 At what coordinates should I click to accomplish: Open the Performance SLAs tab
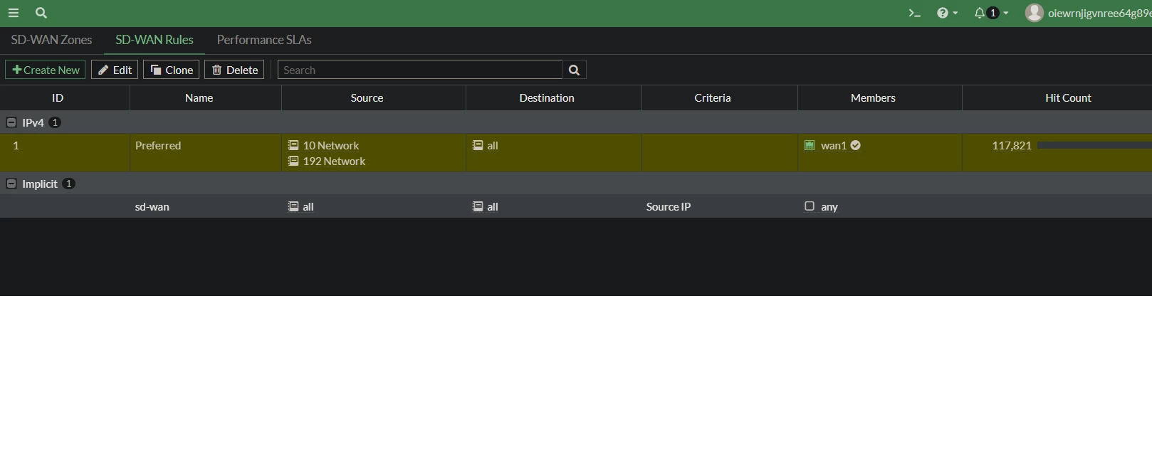264,40
